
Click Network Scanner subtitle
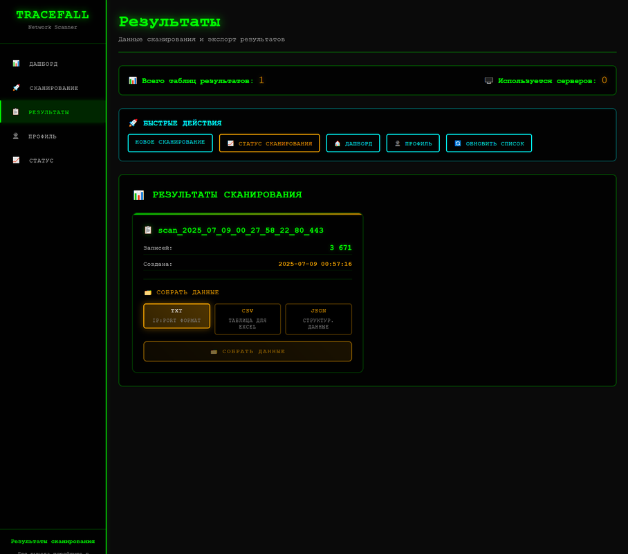(x=53, y=27)
